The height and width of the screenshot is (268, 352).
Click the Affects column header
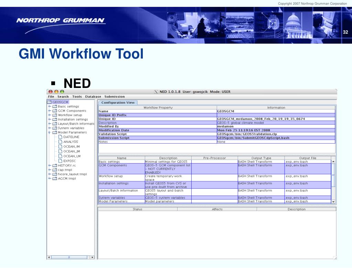[217, 209]
